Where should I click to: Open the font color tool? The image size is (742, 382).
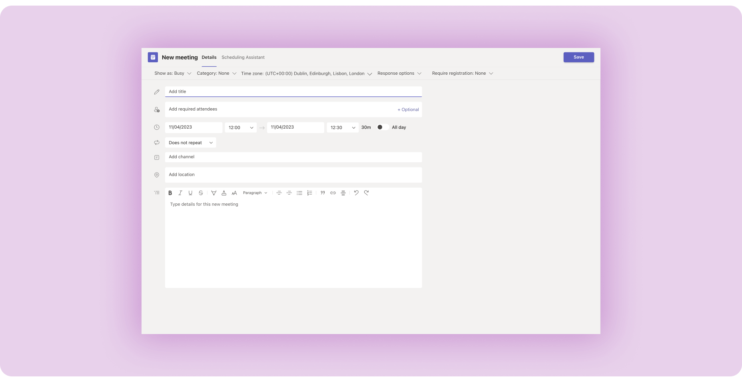[x=224, y=193]
